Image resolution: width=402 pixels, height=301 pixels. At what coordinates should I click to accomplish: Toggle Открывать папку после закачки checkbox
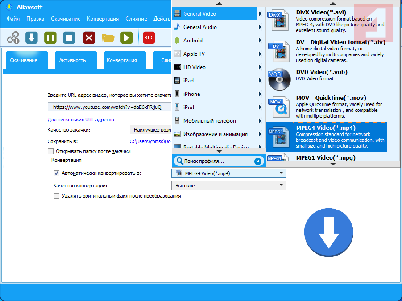pyautogui.click(x=50, y=152)
